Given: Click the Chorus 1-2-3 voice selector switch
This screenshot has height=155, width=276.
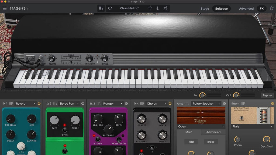Looking at the screenshot, I should coord(152,147).
